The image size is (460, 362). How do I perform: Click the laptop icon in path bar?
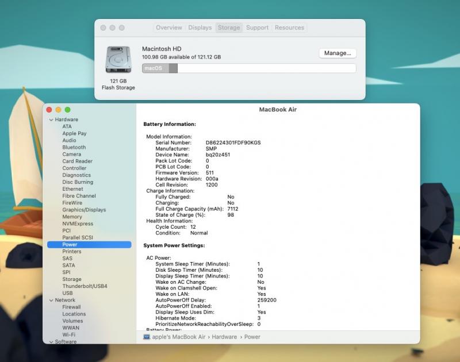point(146,337)
